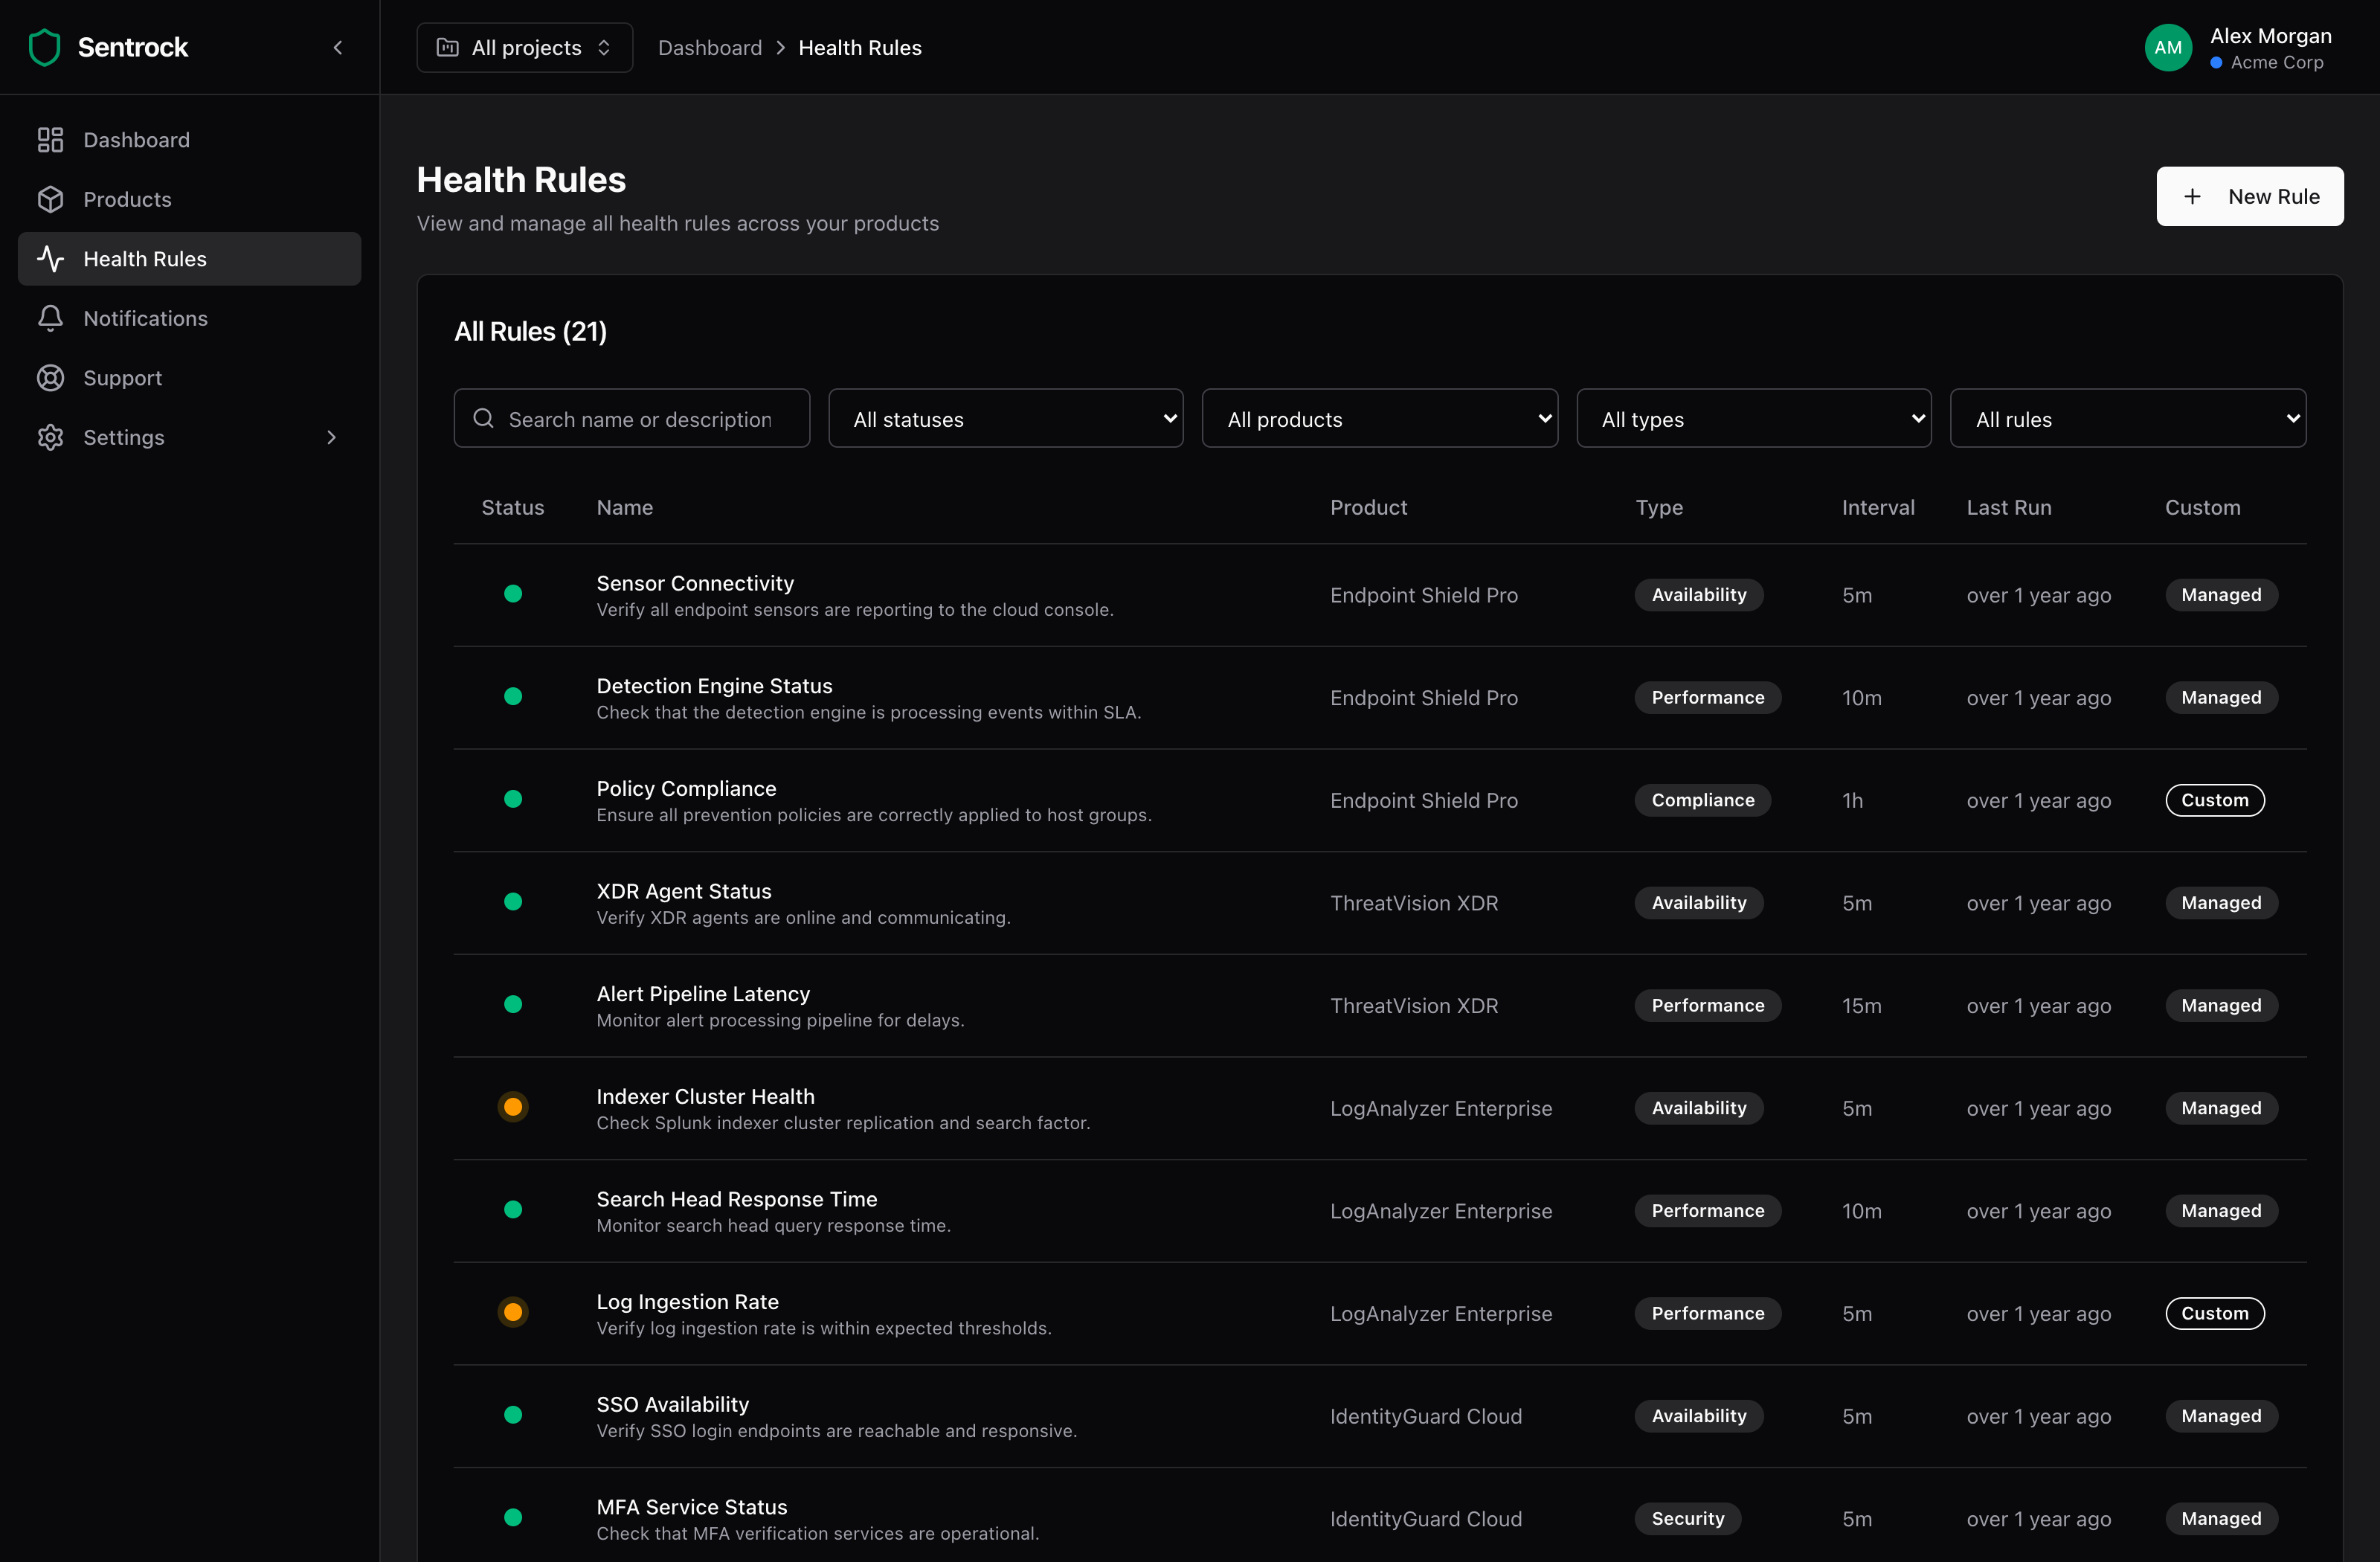Open Products in the sidebar
The image size is (2380, 1562).
point(189,199)
